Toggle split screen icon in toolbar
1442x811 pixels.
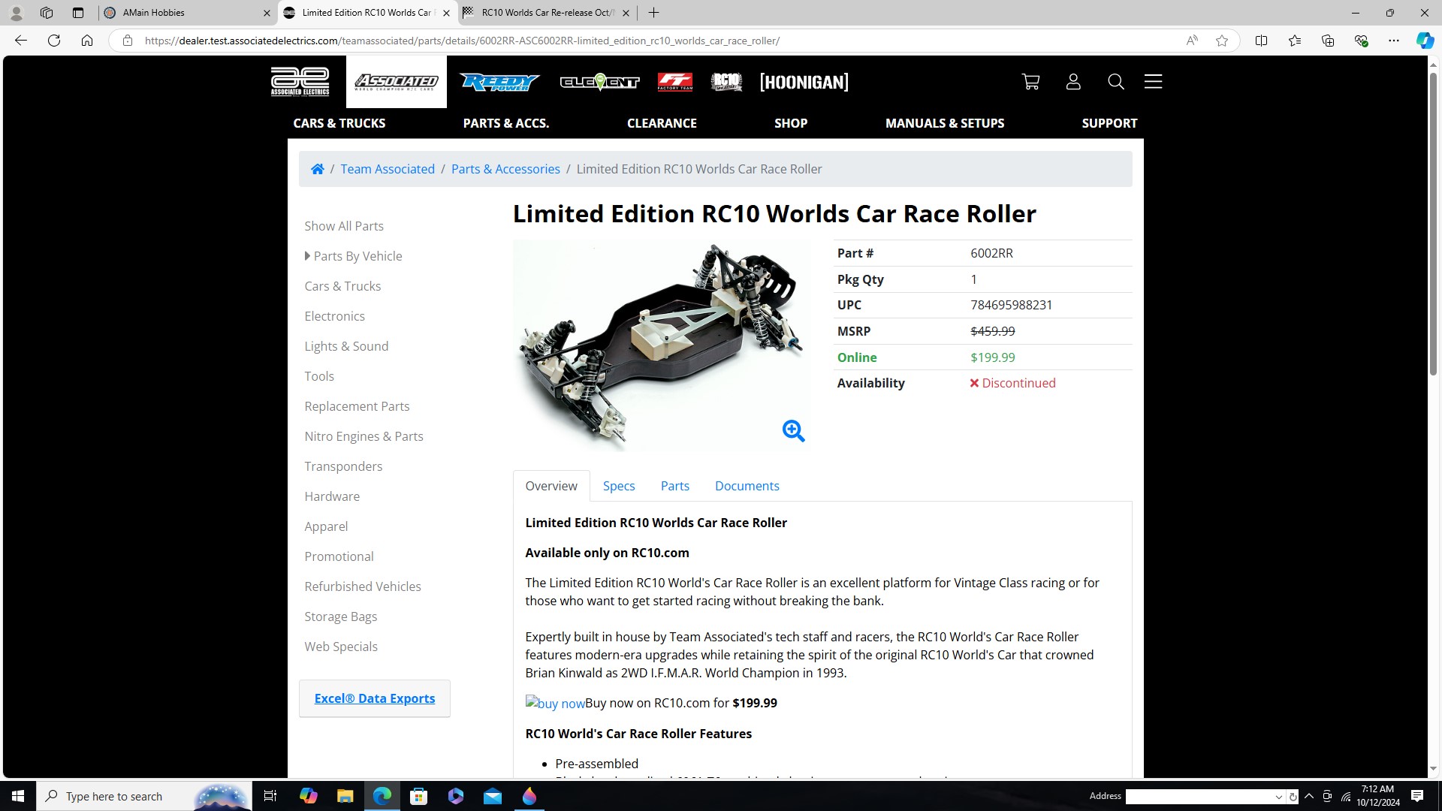(1261, 41)
